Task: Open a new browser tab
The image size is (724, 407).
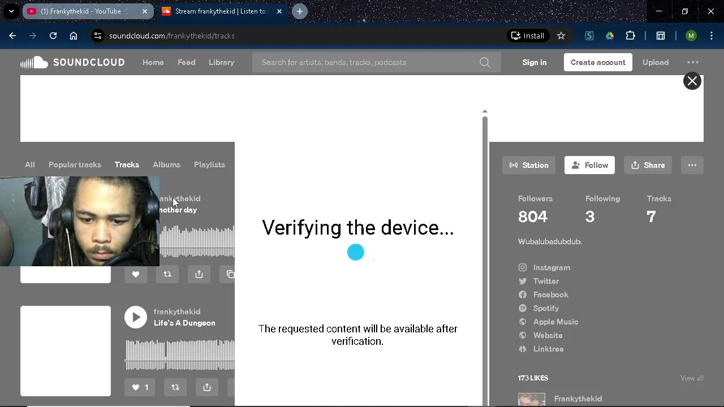Action: [x=300, y=11]
